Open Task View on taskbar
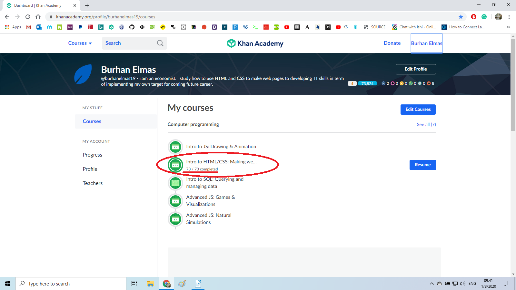 [134, 284]
